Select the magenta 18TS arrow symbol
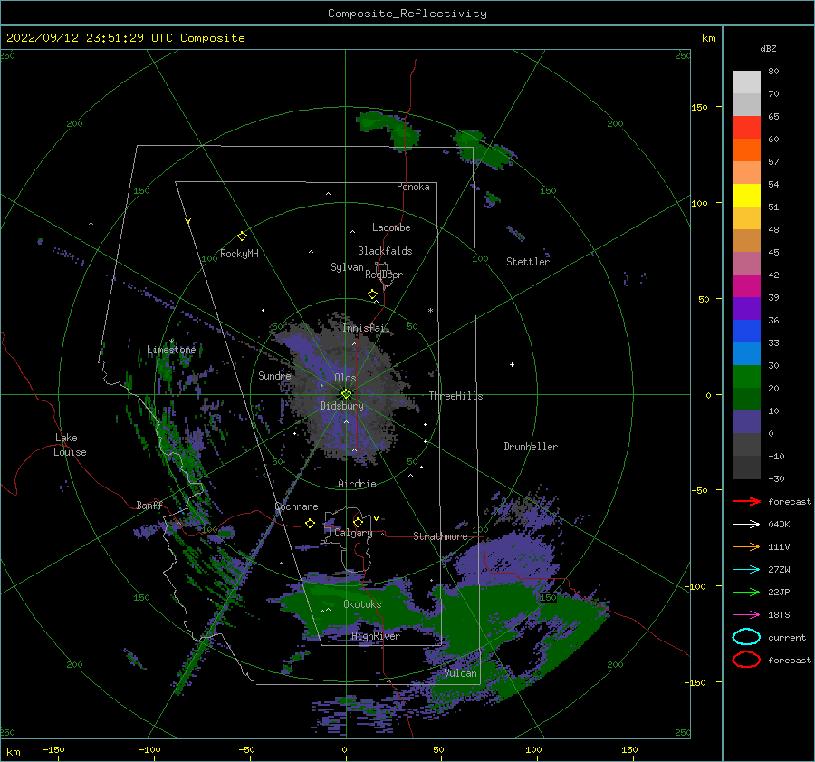Image resolution: width=815 pixels, height=762 pixels. point(746,615)
